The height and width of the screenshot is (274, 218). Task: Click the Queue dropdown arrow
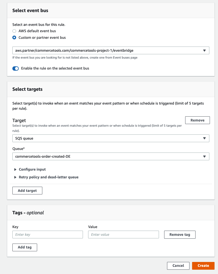click(x=204, y=157)
